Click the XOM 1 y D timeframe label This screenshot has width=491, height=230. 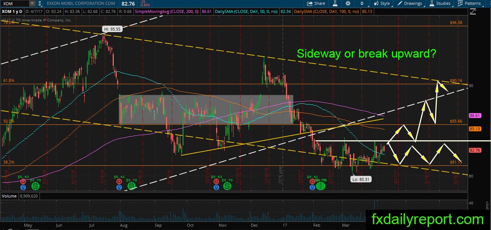[13, 12]
